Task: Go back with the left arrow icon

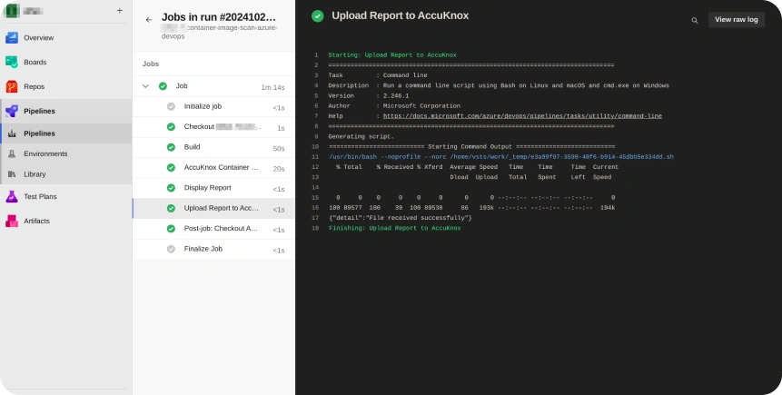Action: coord(149,19)
